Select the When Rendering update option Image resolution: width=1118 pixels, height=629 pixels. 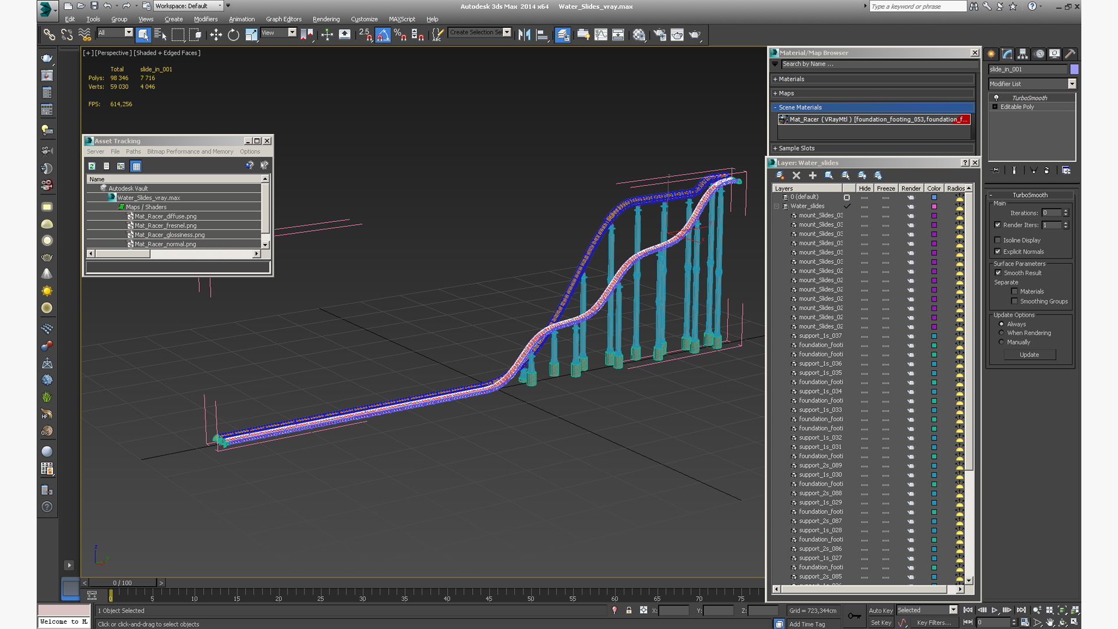[x=1002, y=333]
